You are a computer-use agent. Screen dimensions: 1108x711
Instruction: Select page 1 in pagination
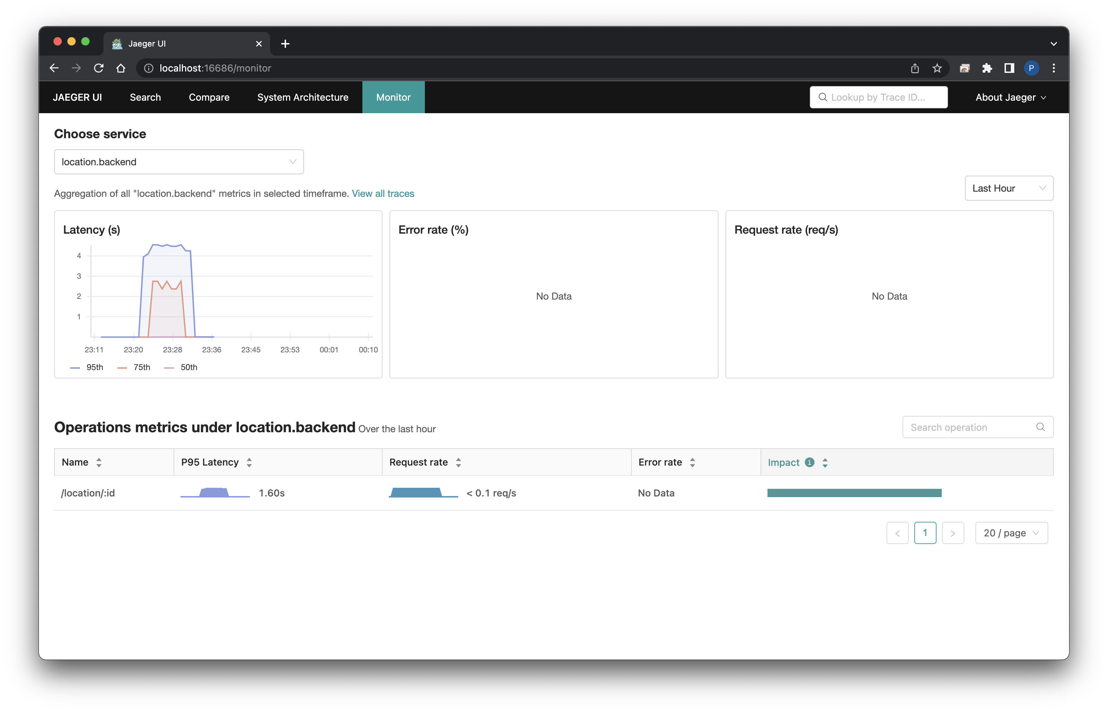pos(925,533)
